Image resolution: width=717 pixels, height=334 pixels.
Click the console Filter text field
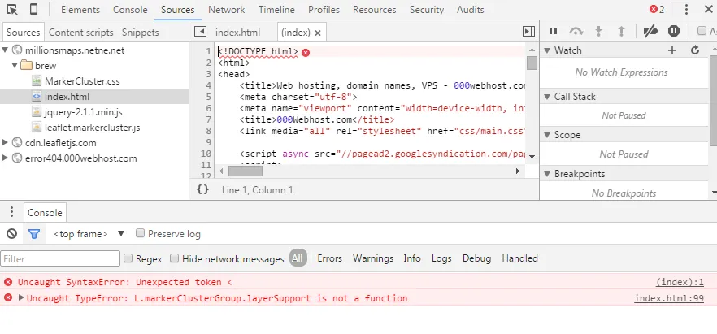click(60, 258)
